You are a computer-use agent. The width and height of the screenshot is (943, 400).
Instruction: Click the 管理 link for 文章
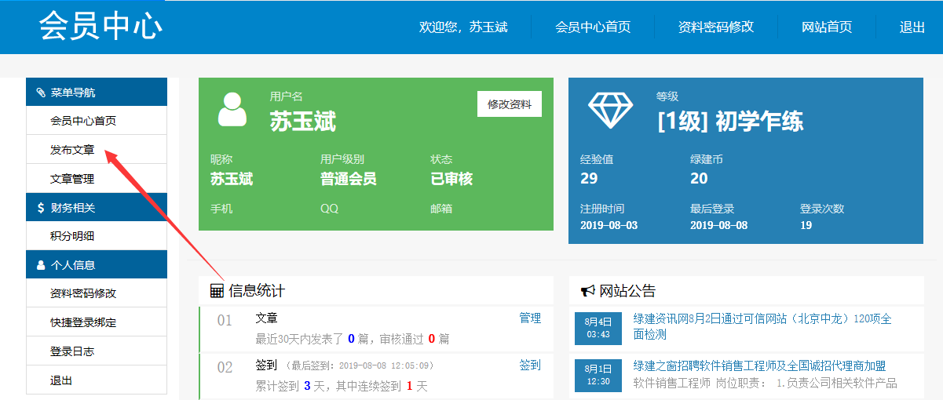click(x=530, y=318)
